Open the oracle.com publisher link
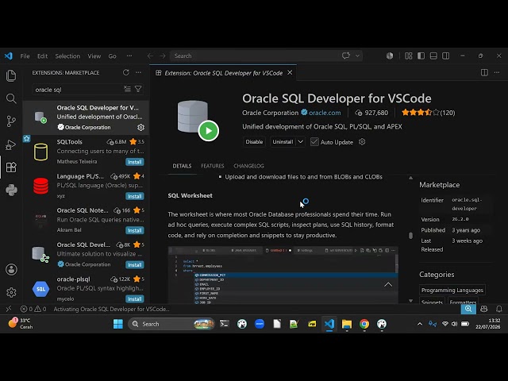 [x=325, y=113]
